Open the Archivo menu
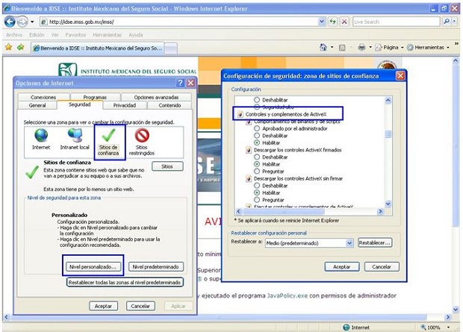Viewport: 463px width, 332px height. (14, 35)
